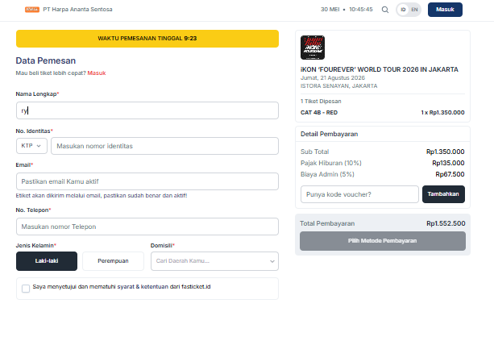Click the yellow Waktu Pemesanan Tinggal banner

coord(147,39)
